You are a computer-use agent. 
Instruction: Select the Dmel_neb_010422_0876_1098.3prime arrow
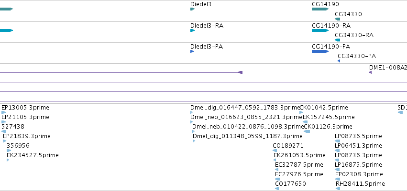click(193, 131)
